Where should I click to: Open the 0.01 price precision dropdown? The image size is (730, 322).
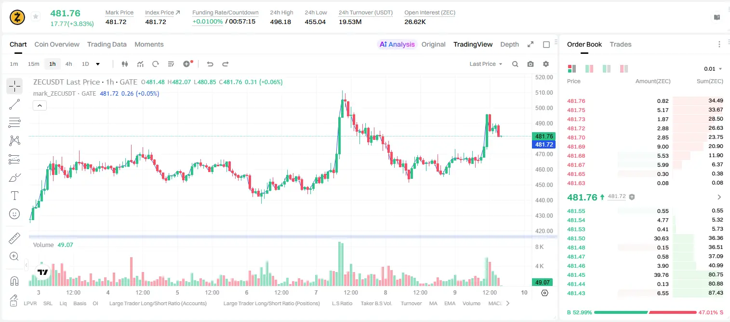click(713, 69)
